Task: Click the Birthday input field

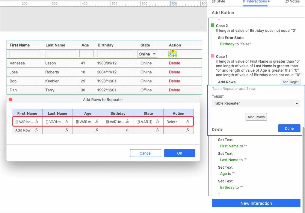Action: click(x=116, y=54)
